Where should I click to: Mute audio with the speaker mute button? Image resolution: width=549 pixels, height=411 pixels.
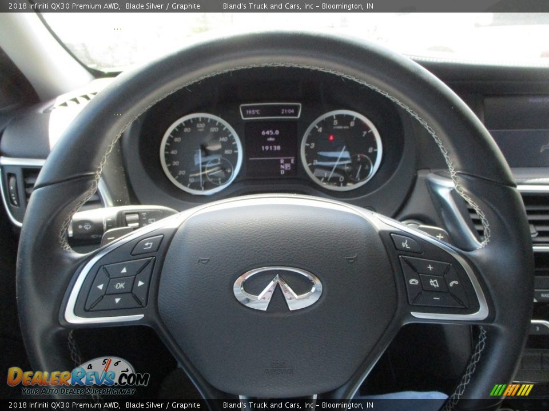(434, 283)
